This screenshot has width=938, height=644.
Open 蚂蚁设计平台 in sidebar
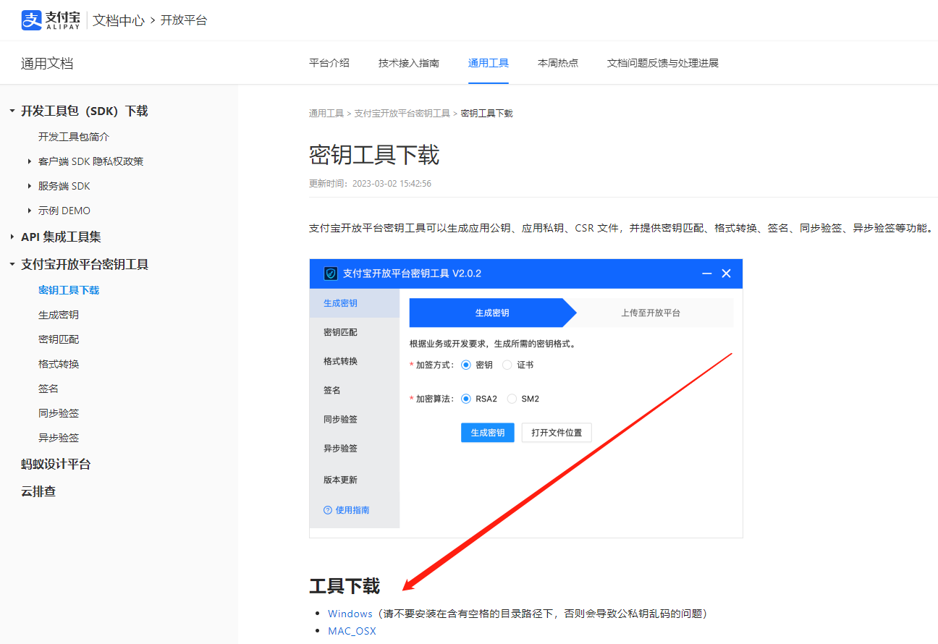(x=56, y=464)
